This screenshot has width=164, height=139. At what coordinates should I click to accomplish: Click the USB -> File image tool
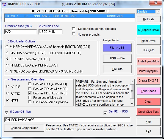[x=117, y=58]
